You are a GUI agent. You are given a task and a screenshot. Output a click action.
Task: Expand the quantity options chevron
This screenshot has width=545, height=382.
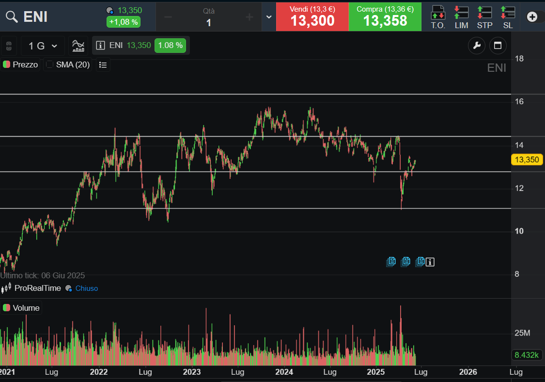point(269,17)
